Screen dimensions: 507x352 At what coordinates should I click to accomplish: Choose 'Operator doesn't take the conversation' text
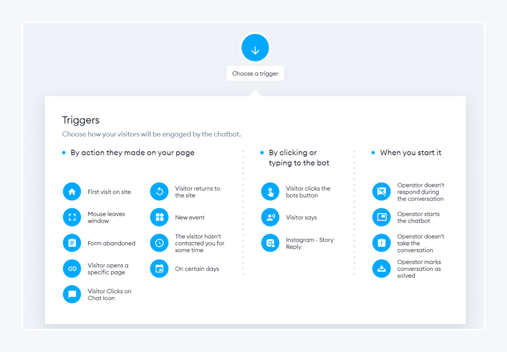[x=421, y=243]
